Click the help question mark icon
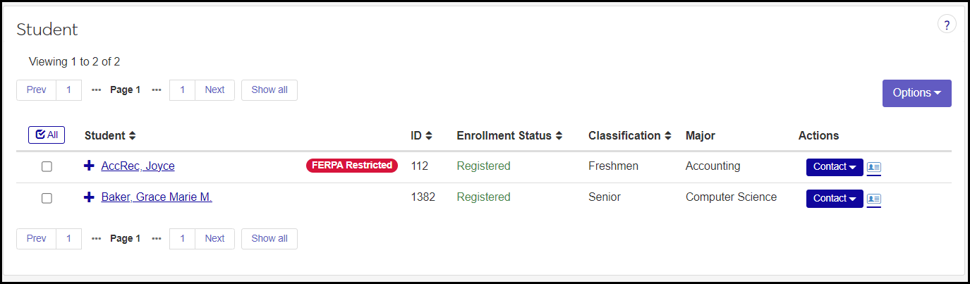 [947, 25]
